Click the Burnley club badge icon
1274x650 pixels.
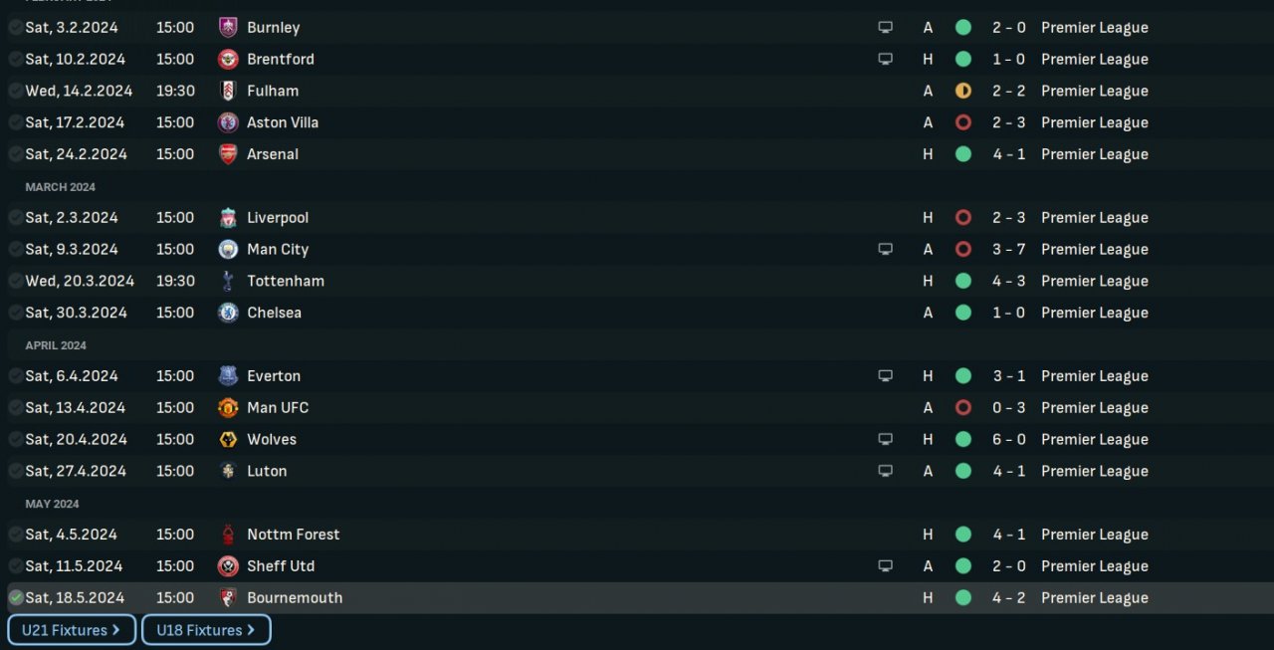pos(228,28)
